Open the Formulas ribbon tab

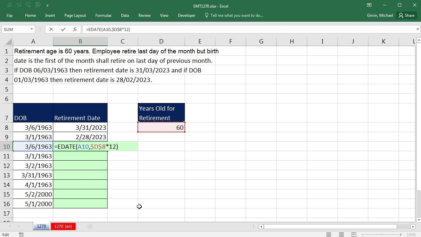pos(103,15)
